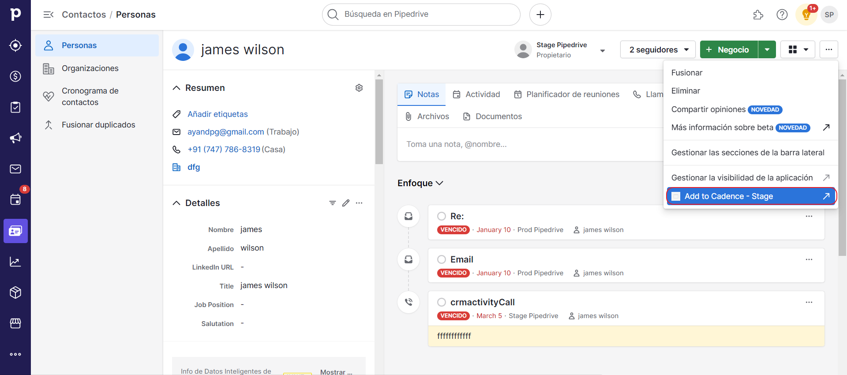Edit Detalles with pencil icon

coord(346,203)
